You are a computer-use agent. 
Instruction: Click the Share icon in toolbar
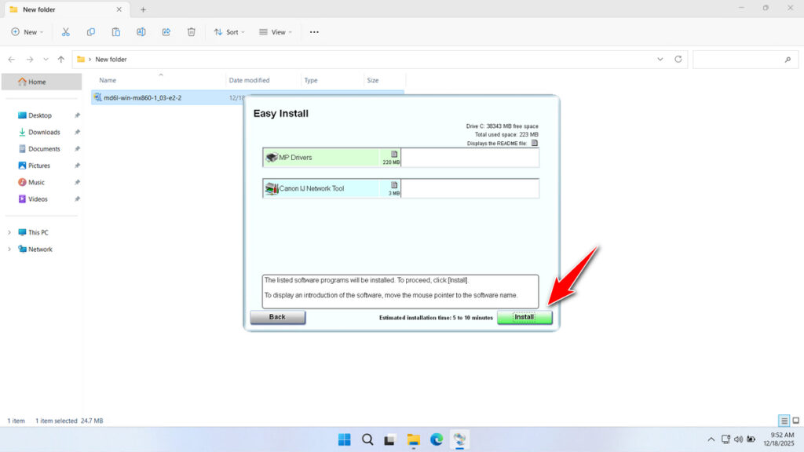coord(166,32)
